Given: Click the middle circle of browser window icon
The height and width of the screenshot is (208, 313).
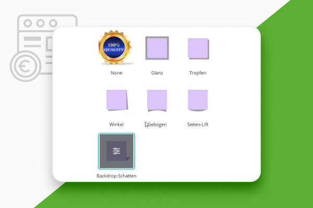Looking at the screenshot, I should click(x=41, y=23).
